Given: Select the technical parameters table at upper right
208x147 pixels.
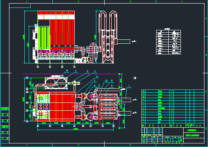Looking at the screenshot, I should [x=168, y=42].
